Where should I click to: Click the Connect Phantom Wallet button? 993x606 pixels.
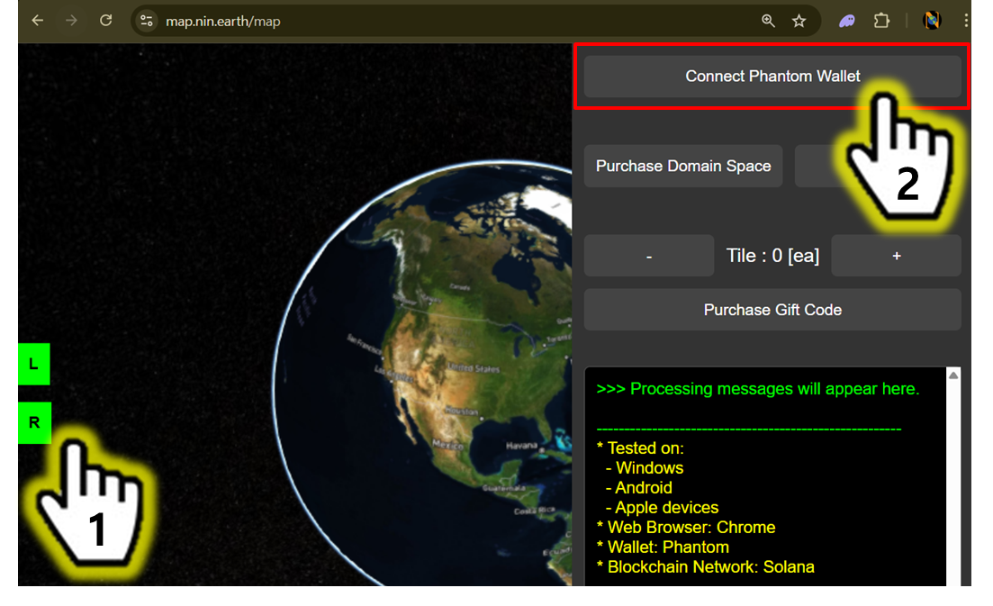pos(772,77)
